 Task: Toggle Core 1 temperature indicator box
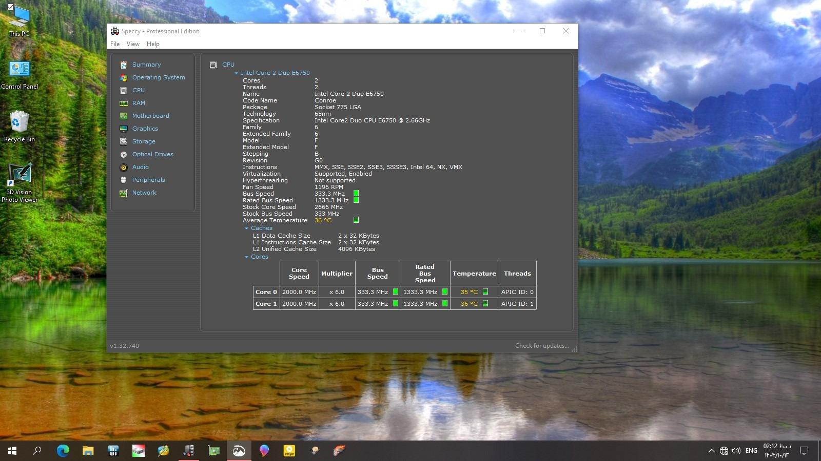tap(485, 304)
